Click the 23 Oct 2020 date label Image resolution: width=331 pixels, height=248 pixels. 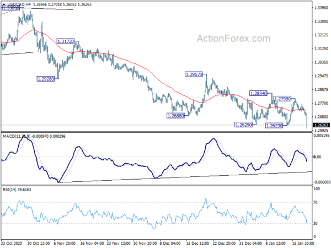[11, 243]
